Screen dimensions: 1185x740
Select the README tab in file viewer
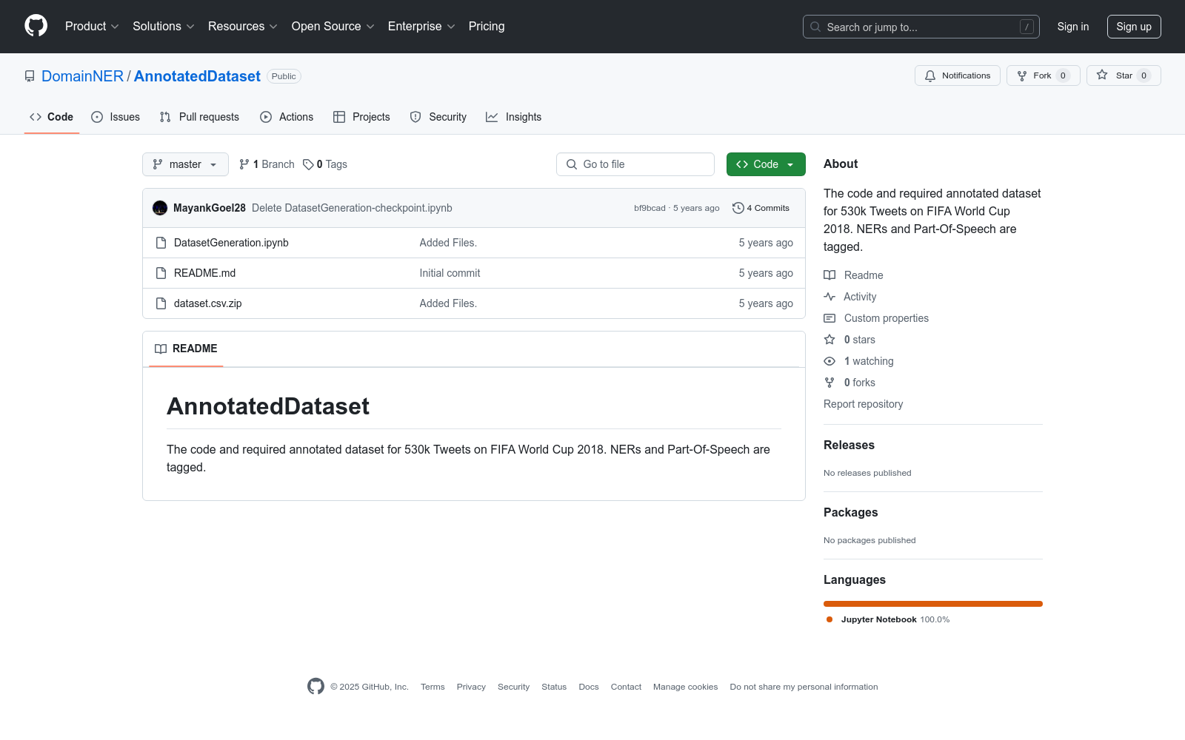click(186, 349)
